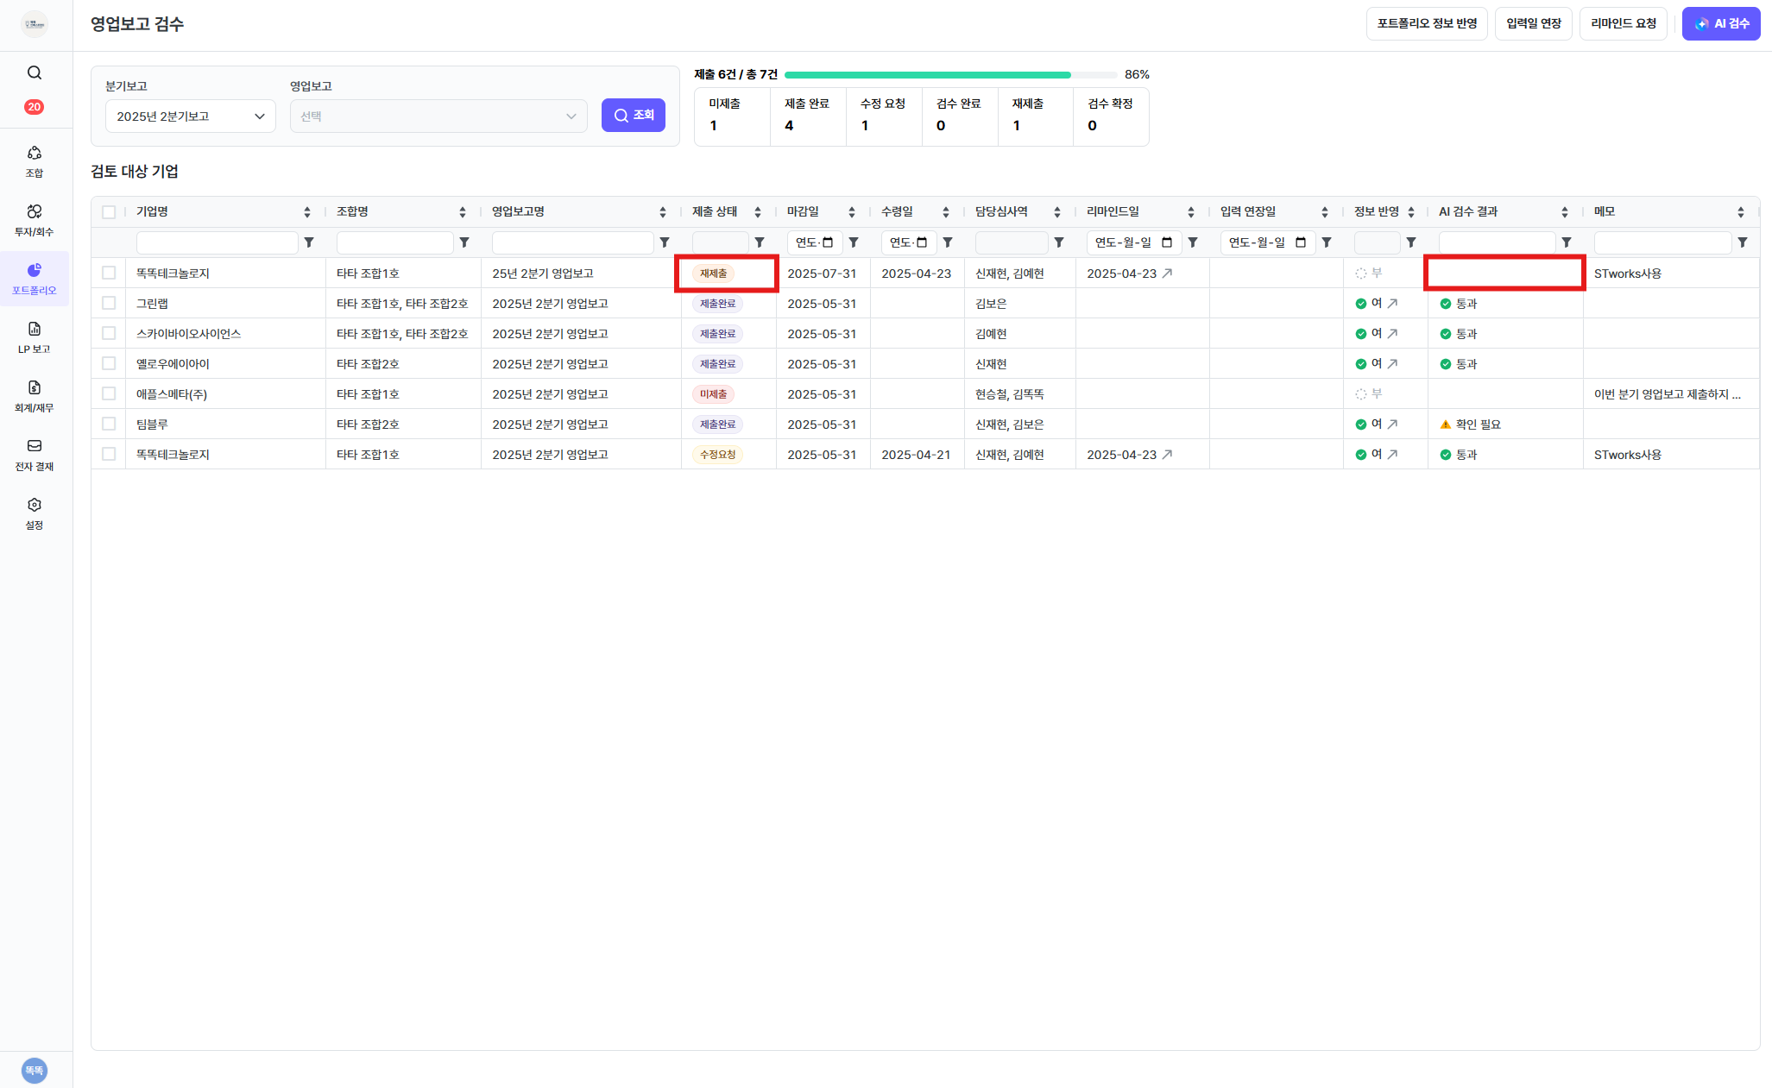This screenshot has width=1772, height=1088.
Task: Open 영업보고 선택 dropdown
Action: pyautogui.click(x=438, y=116)
